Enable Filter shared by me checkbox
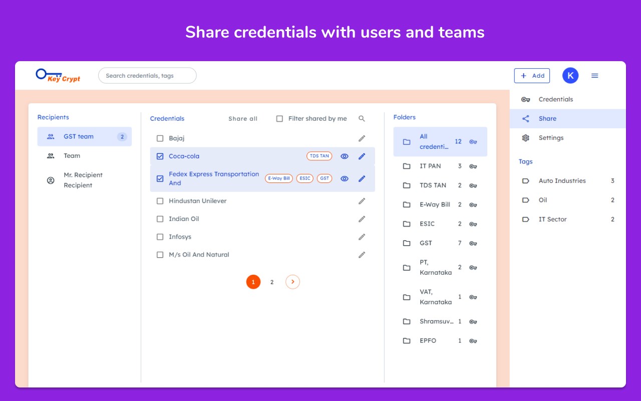 (280, 119)
